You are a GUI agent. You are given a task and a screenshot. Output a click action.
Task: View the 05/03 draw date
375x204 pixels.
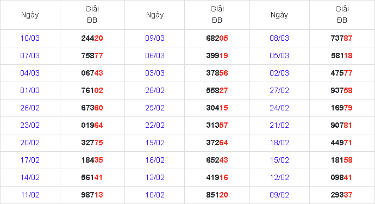[x=279, y=55]
